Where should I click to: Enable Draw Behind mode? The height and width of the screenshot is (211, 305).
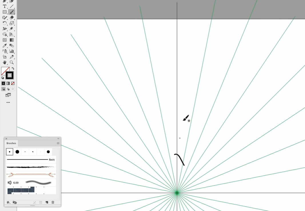pyautogui.click(x=8, y=89)
